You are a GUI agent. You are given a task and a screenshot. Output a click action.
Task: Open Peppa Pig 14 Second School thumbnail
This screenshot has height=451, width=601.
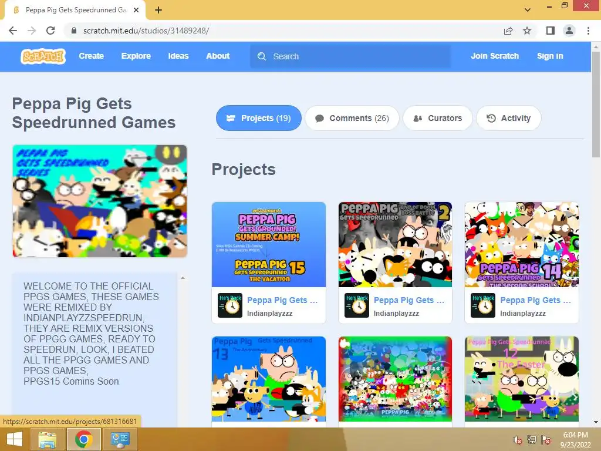522,245
